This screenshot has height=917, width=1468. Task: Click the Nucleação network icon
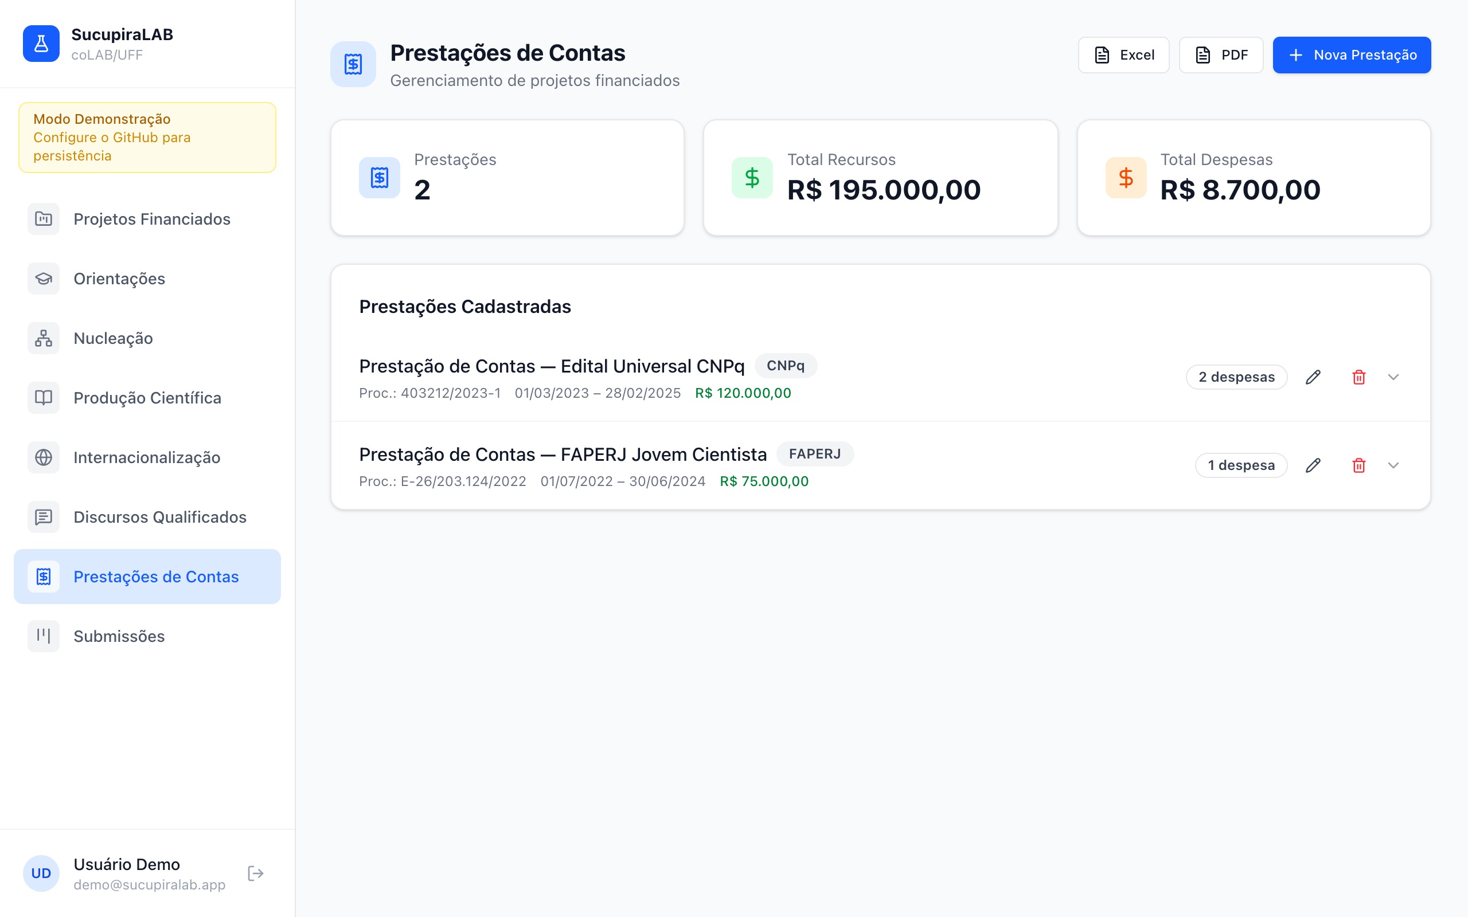click(x=43, y=338)
